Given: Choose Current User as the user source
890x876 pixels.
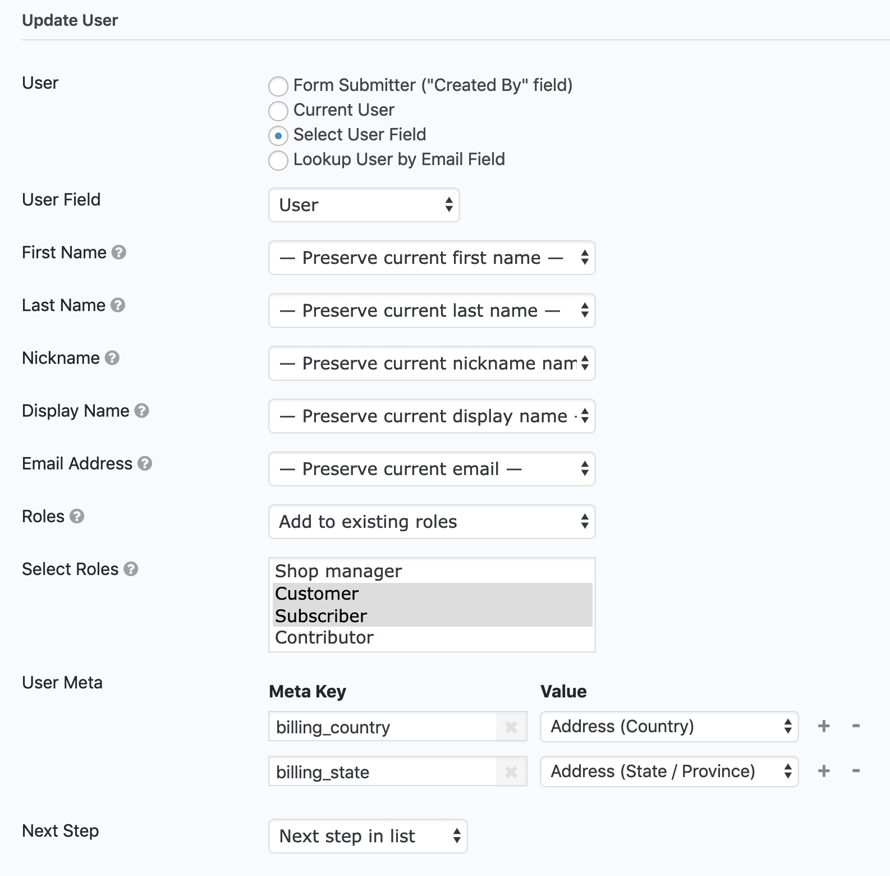Looking at the screenshot, I should (278, 111).
